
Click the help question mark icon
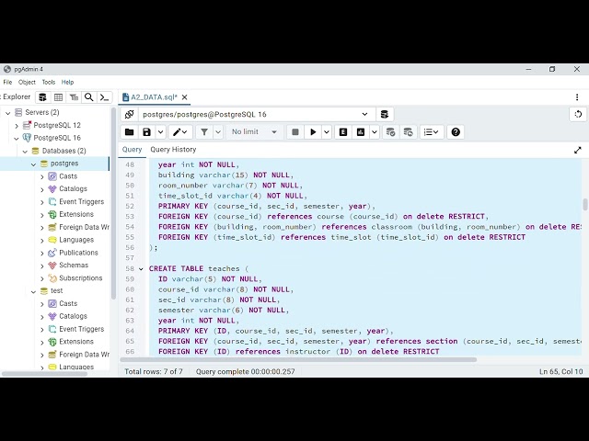(456, 132)
